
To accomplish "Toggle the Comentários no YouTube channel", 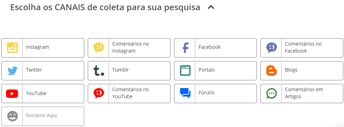I will pyautogui.click(x=129, y=93).
